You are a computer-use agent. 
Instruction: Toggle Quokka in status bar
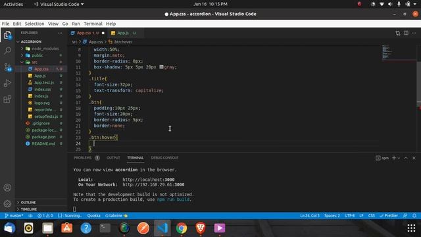(x=93, y=215)
